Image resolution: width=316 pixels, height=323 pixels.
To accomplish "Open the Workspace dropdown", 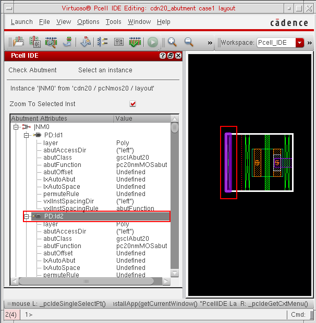I will pos(299,43).
